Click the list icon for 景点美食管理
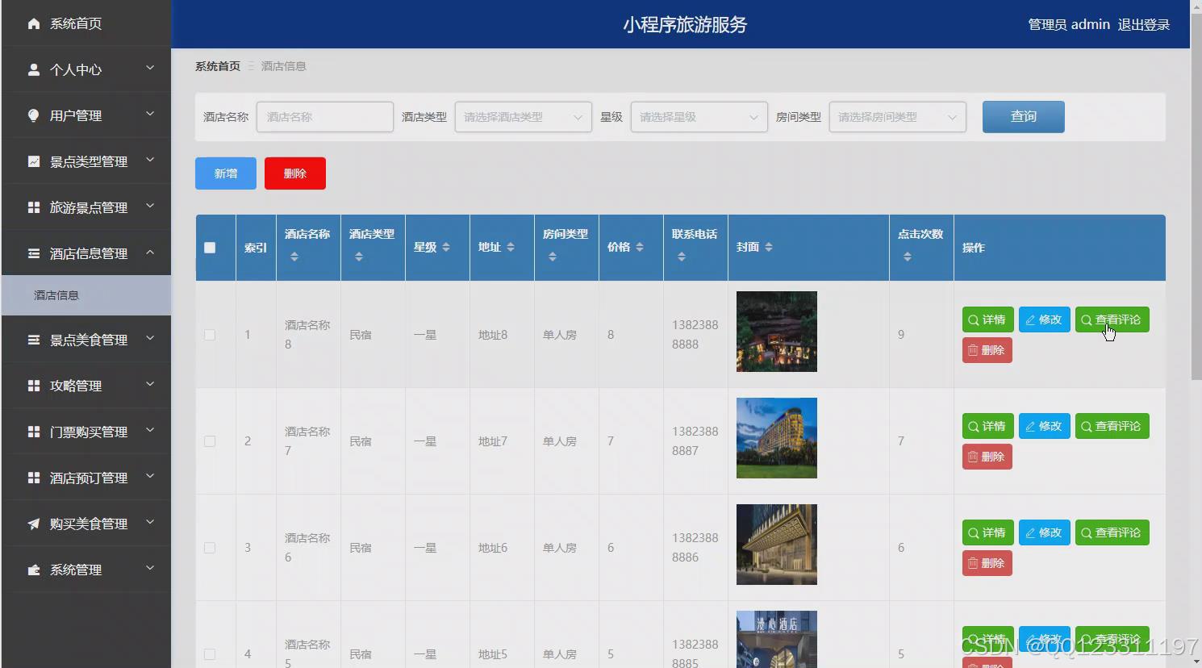The width and height of the screenshot is (1202, 668). (33, 340)
